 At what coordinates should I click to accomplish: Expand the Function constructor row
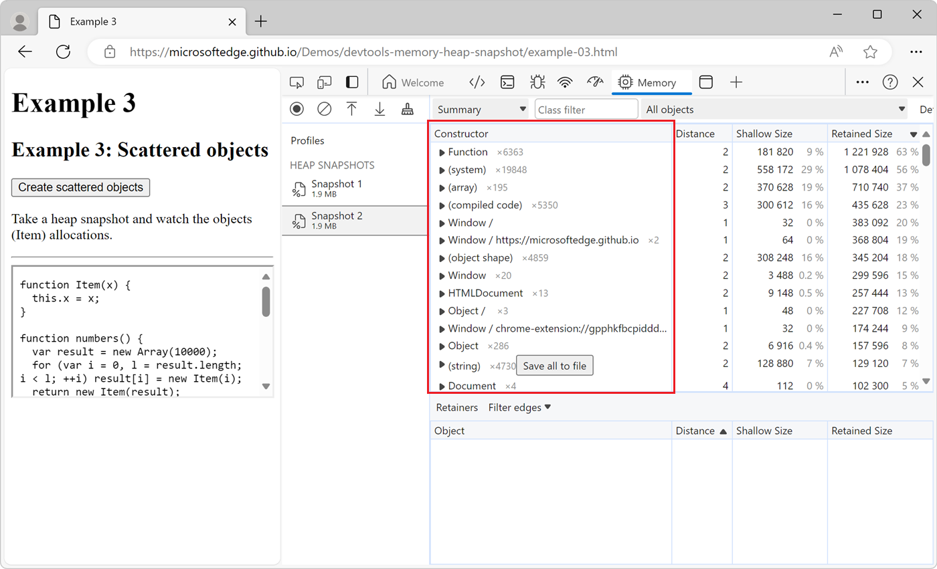[442, 152]
